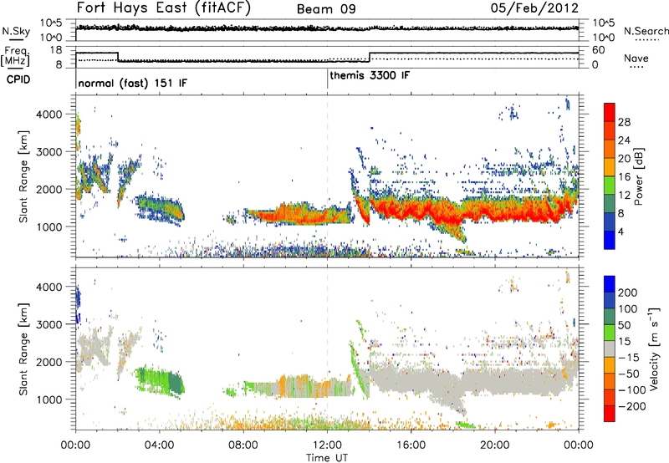Click the dashed 12:00 line in power panel

click(327, 176)
